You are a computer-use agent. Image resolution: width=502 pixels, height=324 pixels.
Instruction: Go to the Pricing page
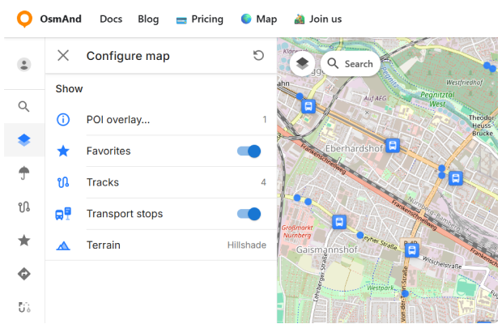point(199,19)
